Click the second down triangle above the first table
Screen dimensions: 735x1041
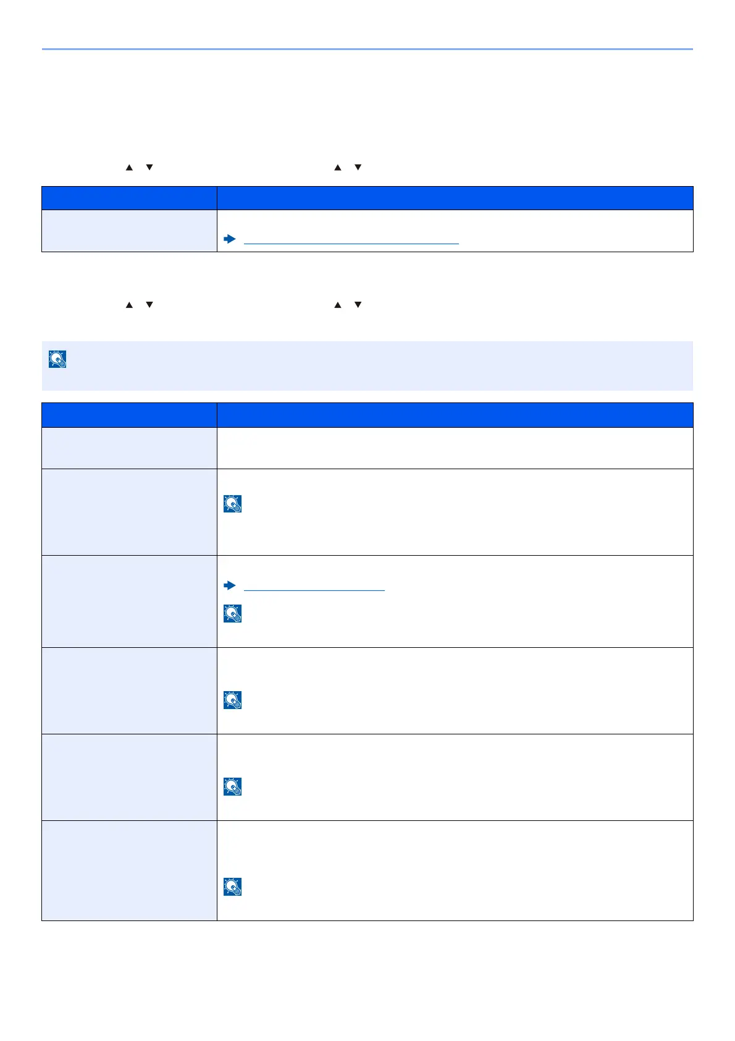[358, 168]
